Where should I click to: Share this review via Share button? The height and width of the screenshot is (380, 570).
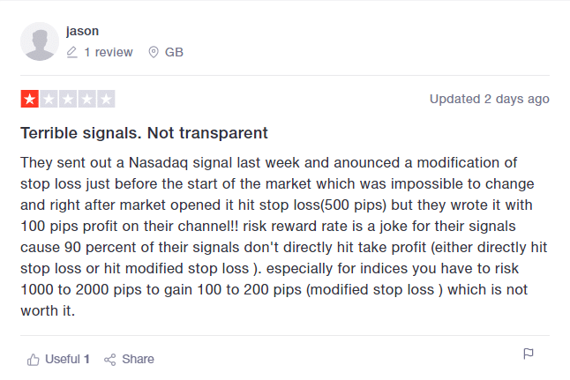click(x=129, y=360)
